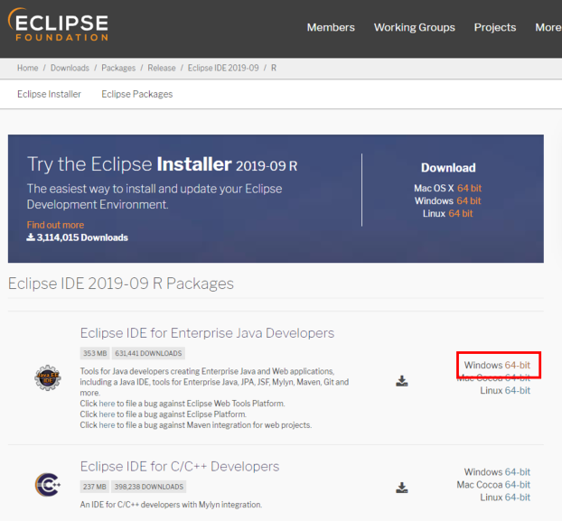Click 'here' for Maven integration bug
Viewport: 562px width, 521px height.
[x=107, y=425]
